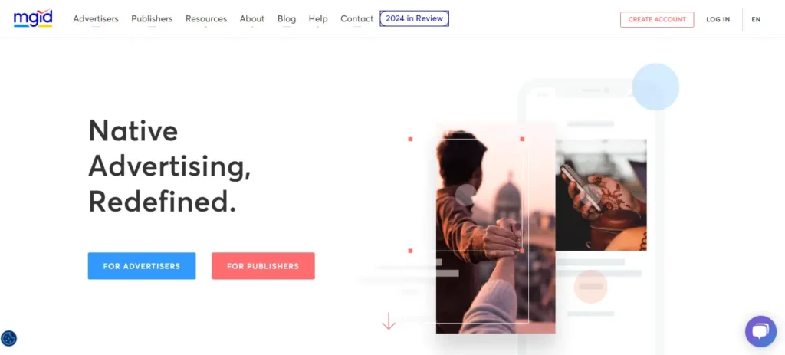Image resolution: width=785 pixels, height=355 pixels.
Task: Open the 2024 in Review link
Action: point(414,18)
